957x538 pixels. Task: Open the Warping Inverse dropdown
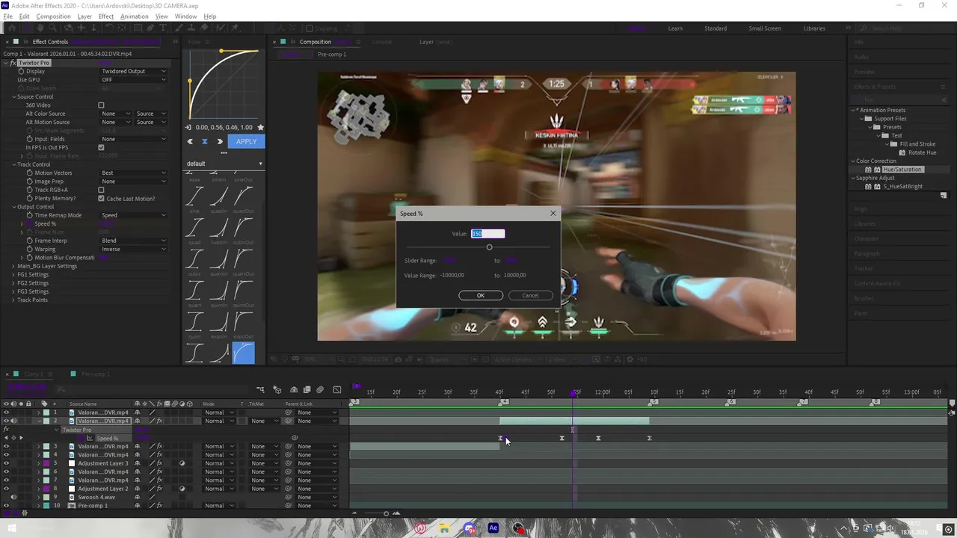click(133, 249)
